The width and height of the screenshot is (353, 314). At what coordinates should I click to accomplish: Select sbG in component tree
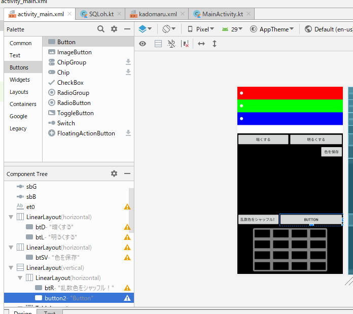tap(69, 186)
